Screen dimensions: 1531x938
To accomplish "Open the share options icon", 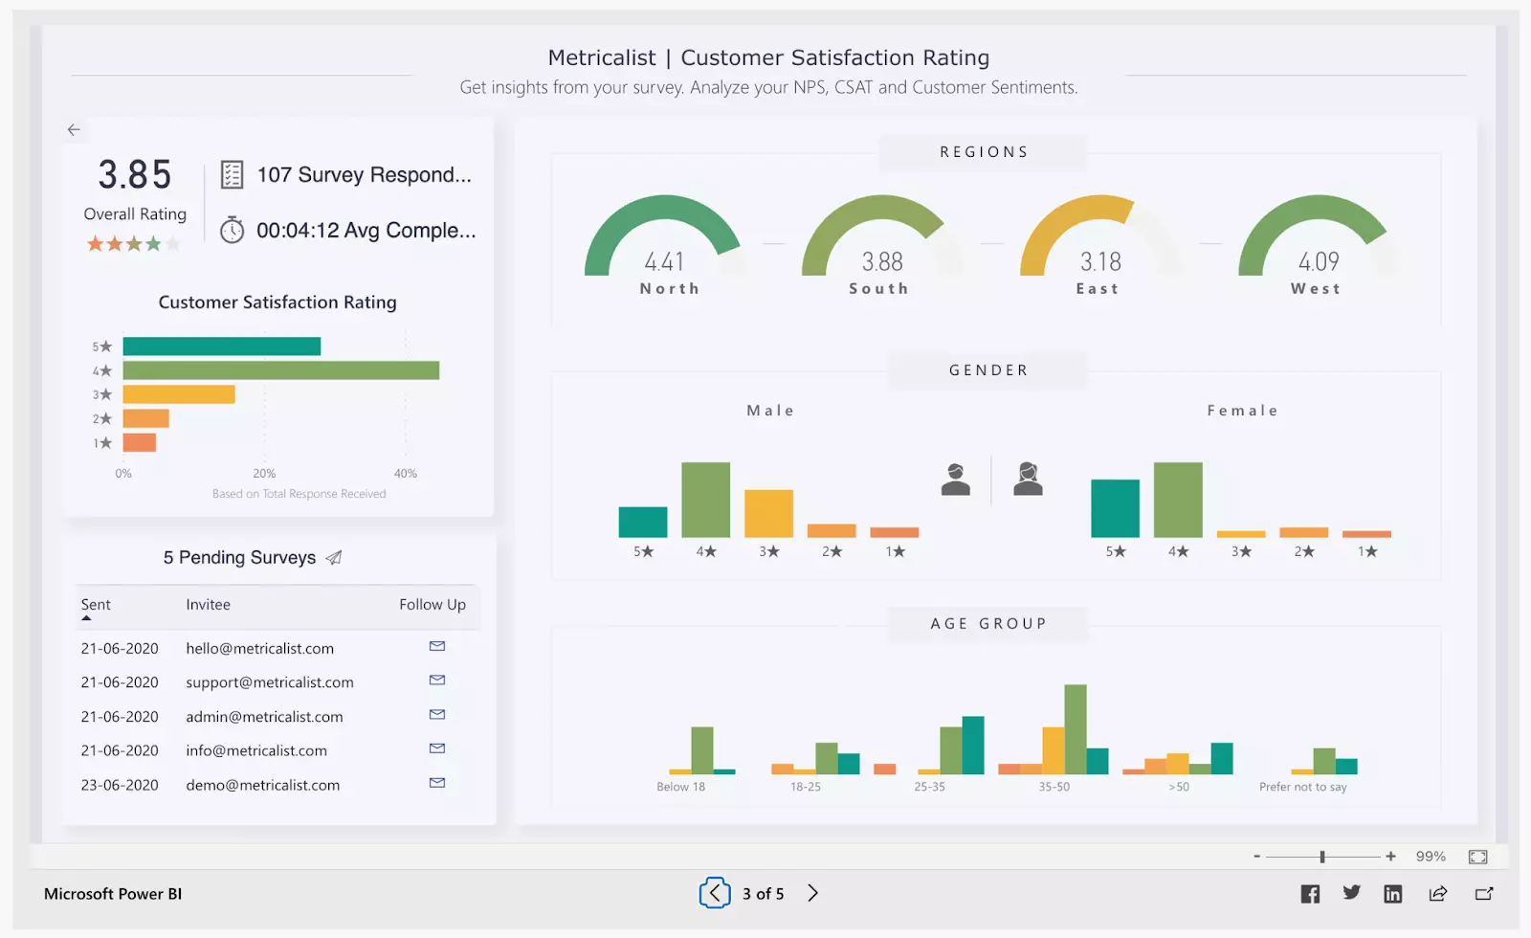I will coord(1437,893).
